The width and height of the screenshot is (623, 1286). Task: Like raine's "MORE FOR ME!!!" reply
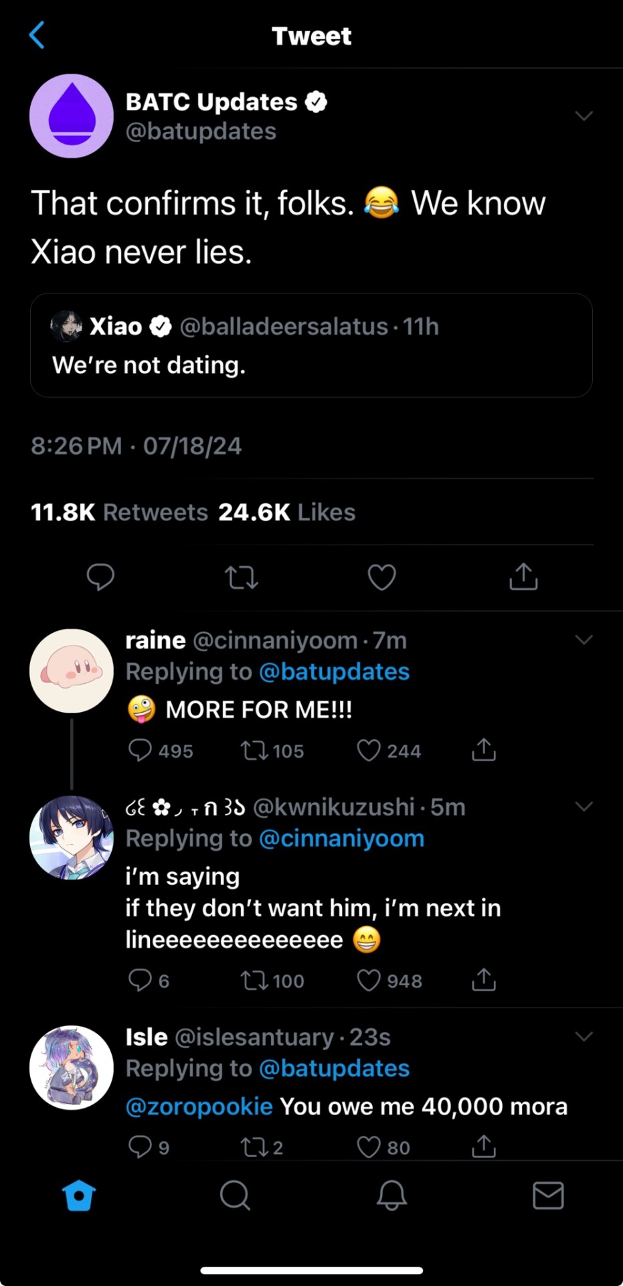coord(369,750)
